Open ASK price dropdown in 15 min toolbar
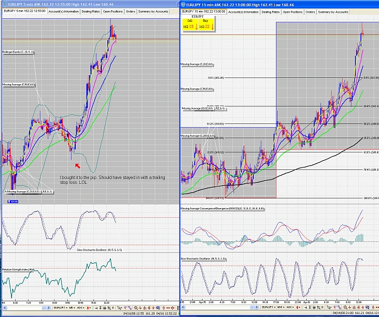Image resolution: width=379 pixels, height=317 pixels. point(290,307)
